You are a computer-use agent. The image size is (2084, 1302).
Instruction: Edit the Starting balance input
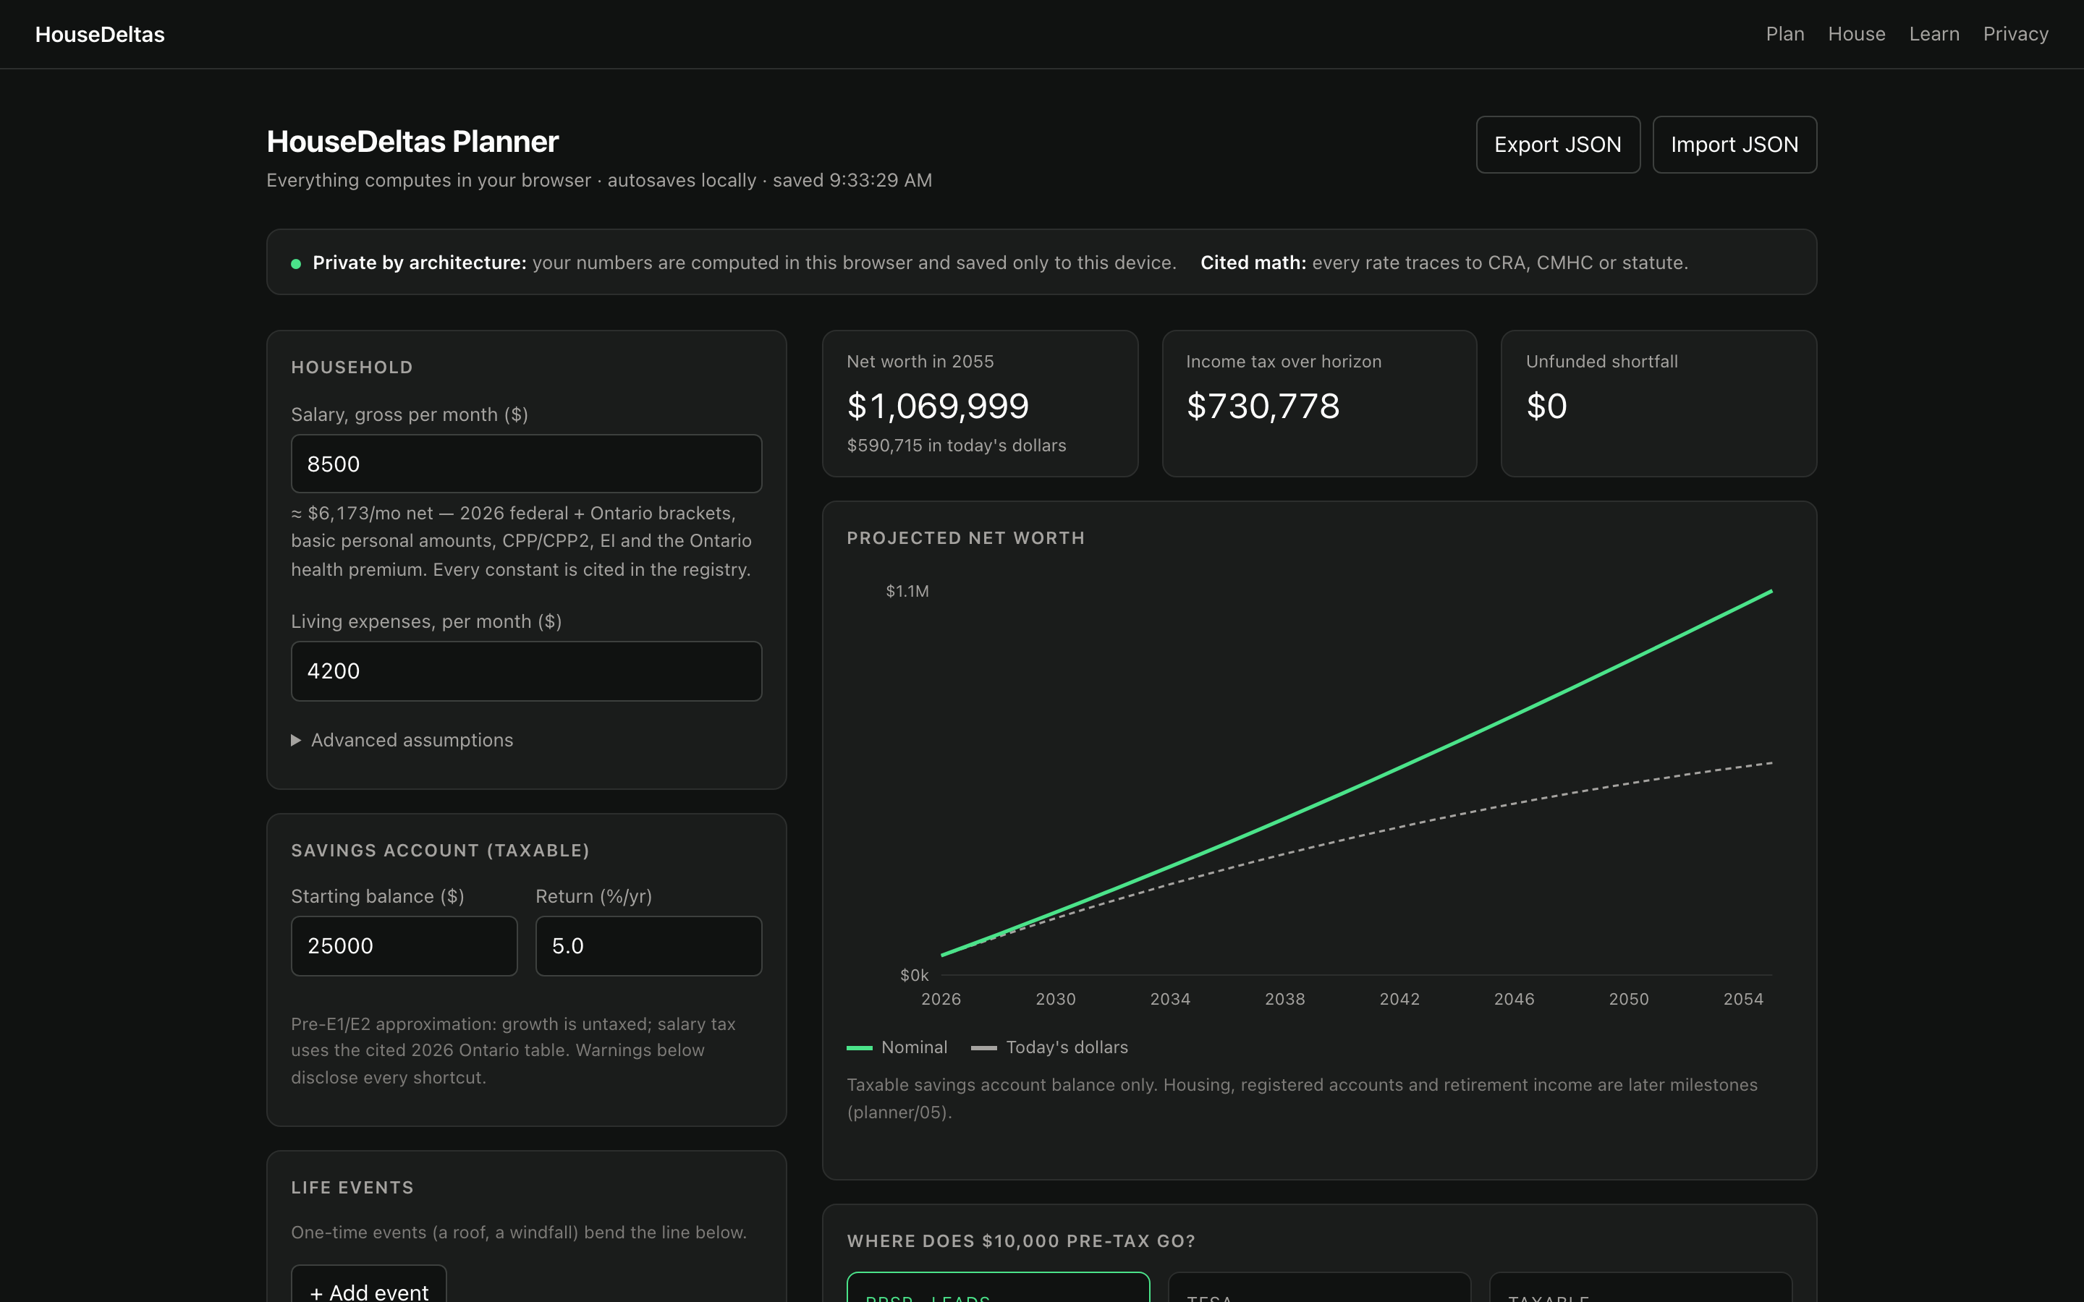tap(404, 945)
